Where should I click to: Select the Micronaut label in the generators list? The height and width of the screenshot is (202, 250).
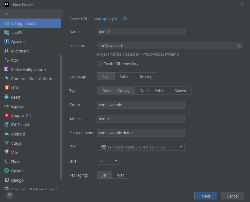20,51
